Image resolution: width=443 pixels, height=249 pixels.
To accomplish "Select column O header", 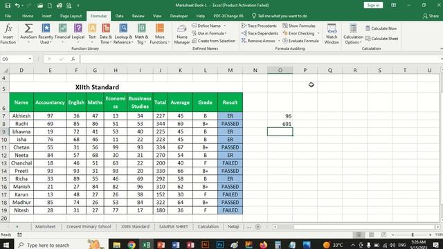I will tap(280, 71).
